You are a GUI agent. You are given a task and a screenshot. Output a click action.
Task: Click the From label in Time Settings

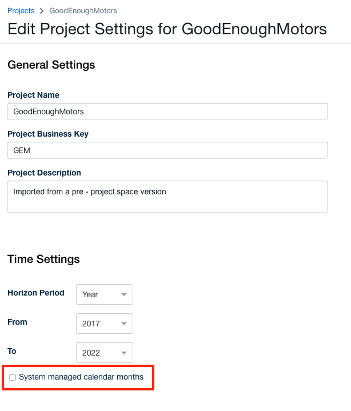(17, 322)
